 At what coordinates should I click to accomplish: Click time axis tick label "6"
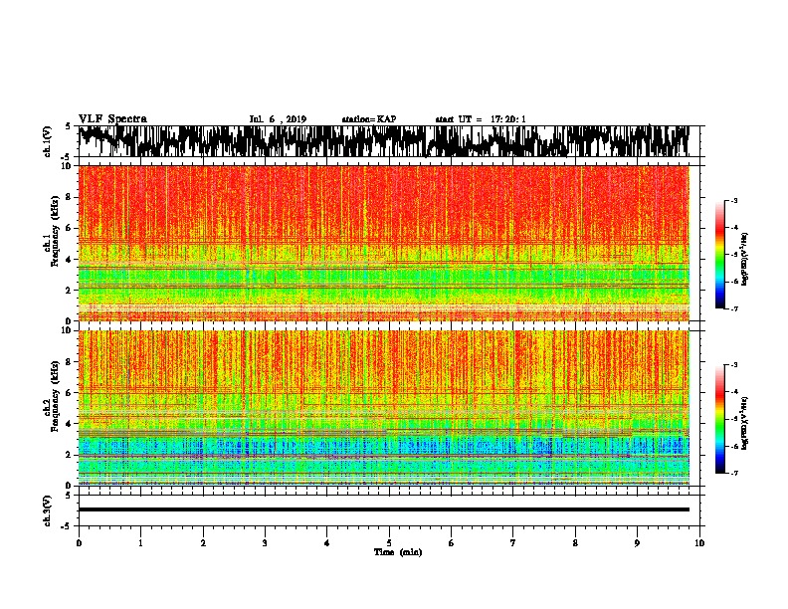[452, 543]
